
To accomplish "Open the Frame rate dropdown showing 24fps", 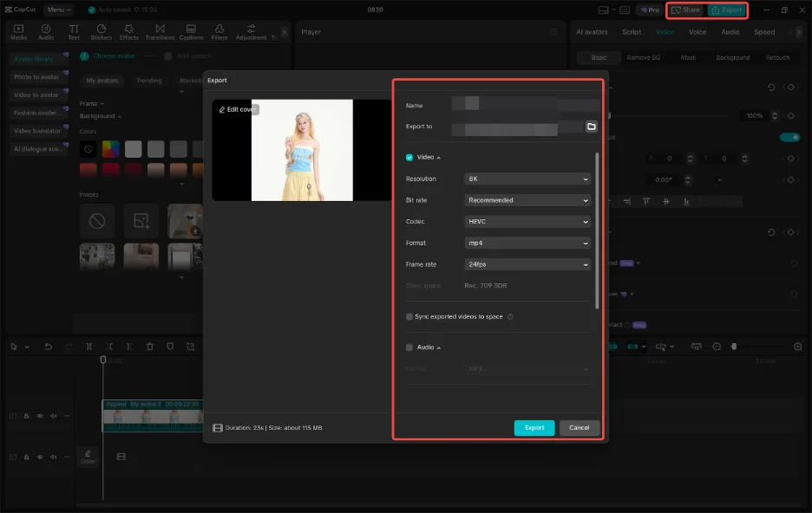I will coord(527,264).
